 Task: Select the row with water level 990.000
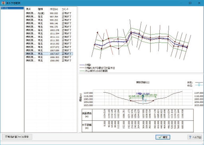[53, 13]
